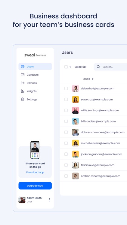The width and height of the screenshot is (127, 225).
Task: Click debra.holt@example.com email text
Action: click(x=98, y=88)
